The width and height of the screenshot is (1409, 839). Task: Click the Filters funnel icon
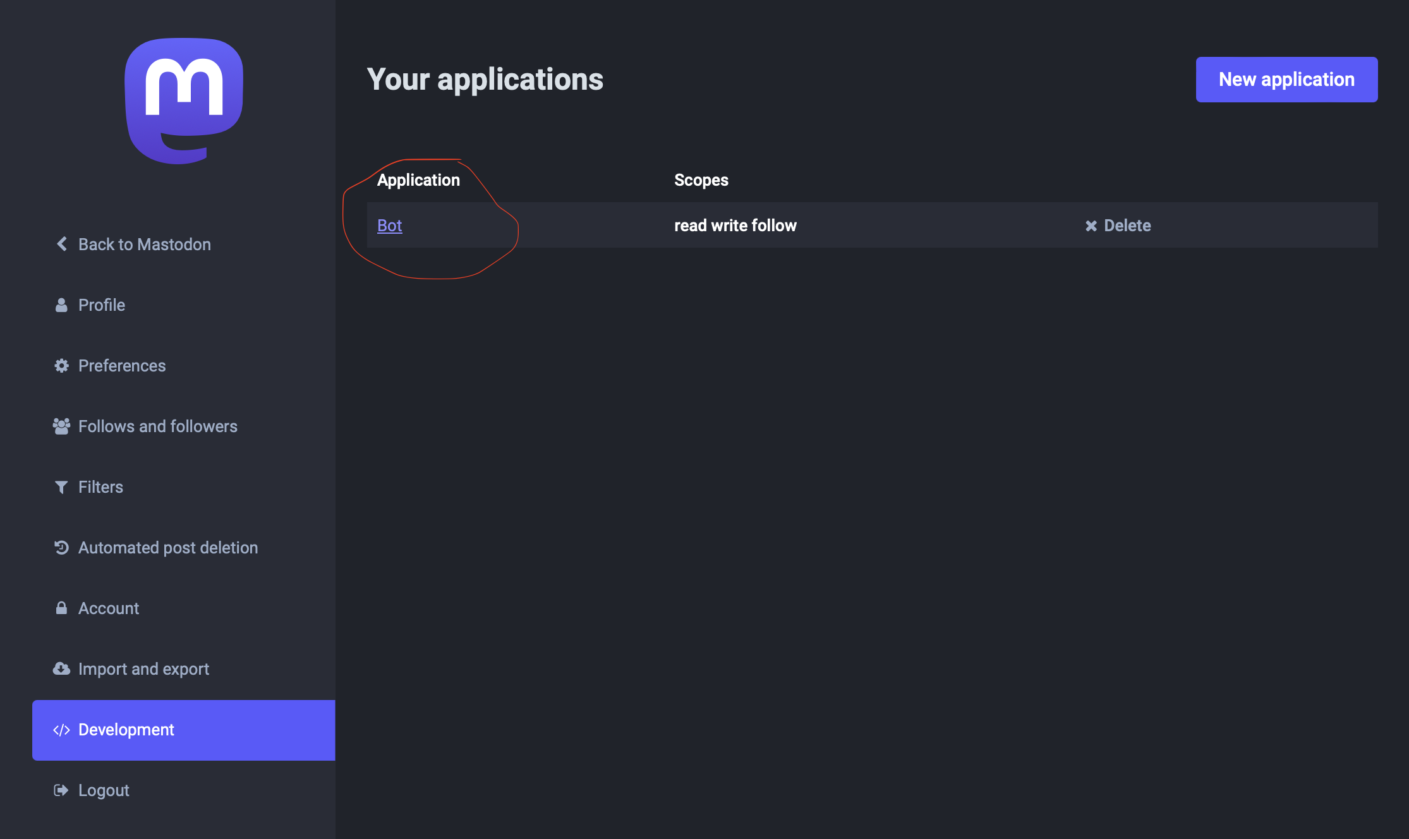pyautogui.click(x=61, y=487)
